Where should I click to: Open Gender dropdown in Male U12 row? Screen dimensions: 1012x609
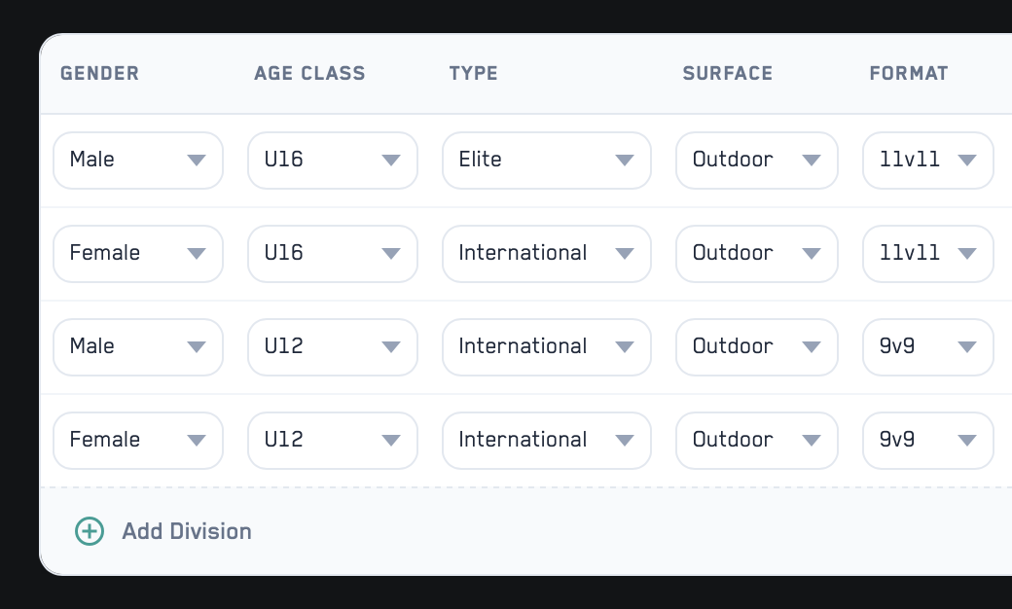[x=138, y=347]
